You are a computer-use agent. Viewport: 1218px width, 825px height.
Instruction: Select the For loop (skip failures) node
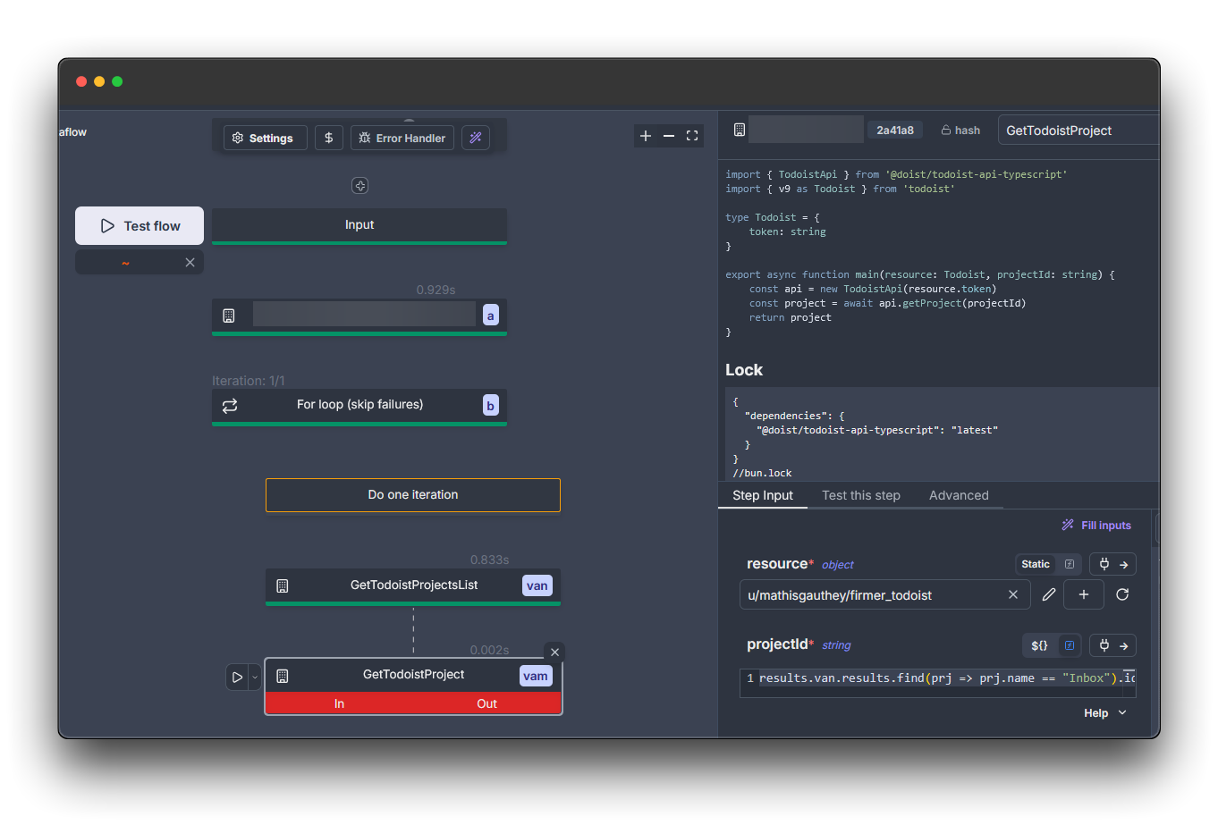(x=359, y=406)
